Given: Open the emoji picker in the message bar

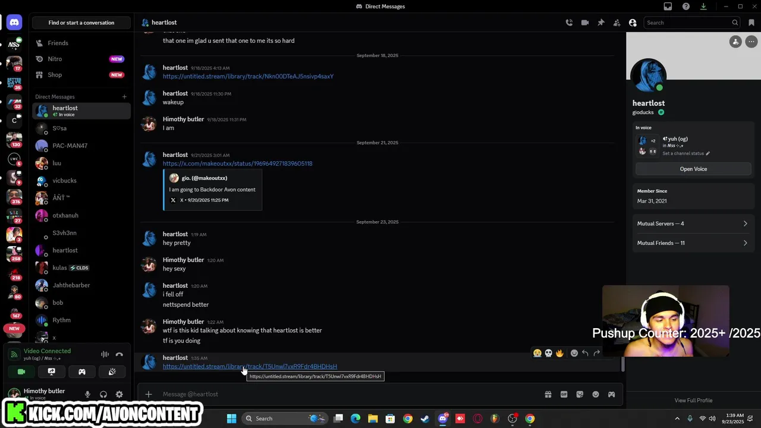Looking at the screenshot, I should pos(596,394).
